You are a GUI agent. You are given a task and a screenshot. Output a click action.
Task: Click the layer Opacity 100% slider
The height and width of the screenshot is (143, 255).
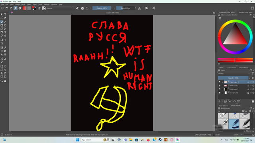[233, 78]
